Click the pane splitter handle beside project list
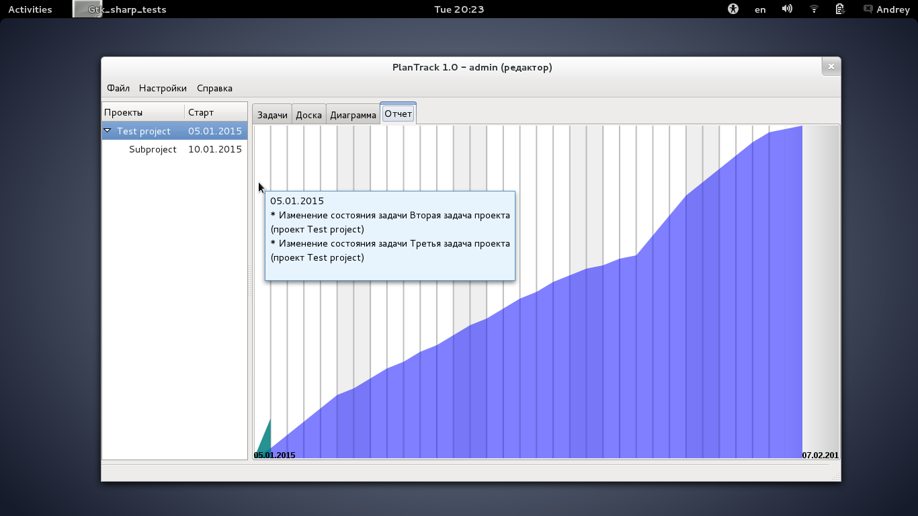This screenshot has height=516, width=918. (x=250, y=281)
